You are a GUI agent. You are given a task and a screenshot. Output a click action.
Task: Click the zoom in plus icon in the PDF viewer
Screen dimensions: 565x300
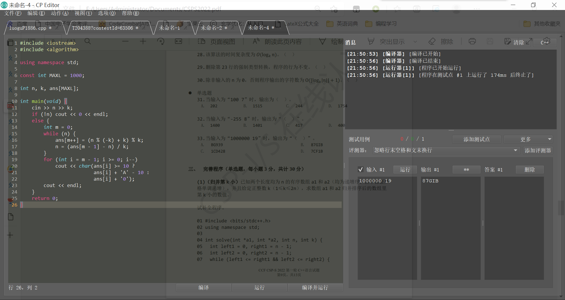(143, 41)
